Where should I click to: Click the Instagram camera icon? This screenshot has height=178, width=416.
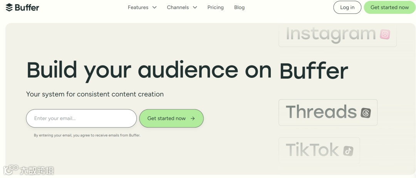pos(385,34)
